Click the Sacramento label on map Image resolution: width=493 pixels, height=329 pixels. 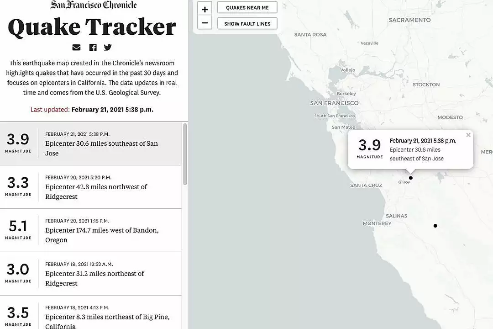[409, 20]
